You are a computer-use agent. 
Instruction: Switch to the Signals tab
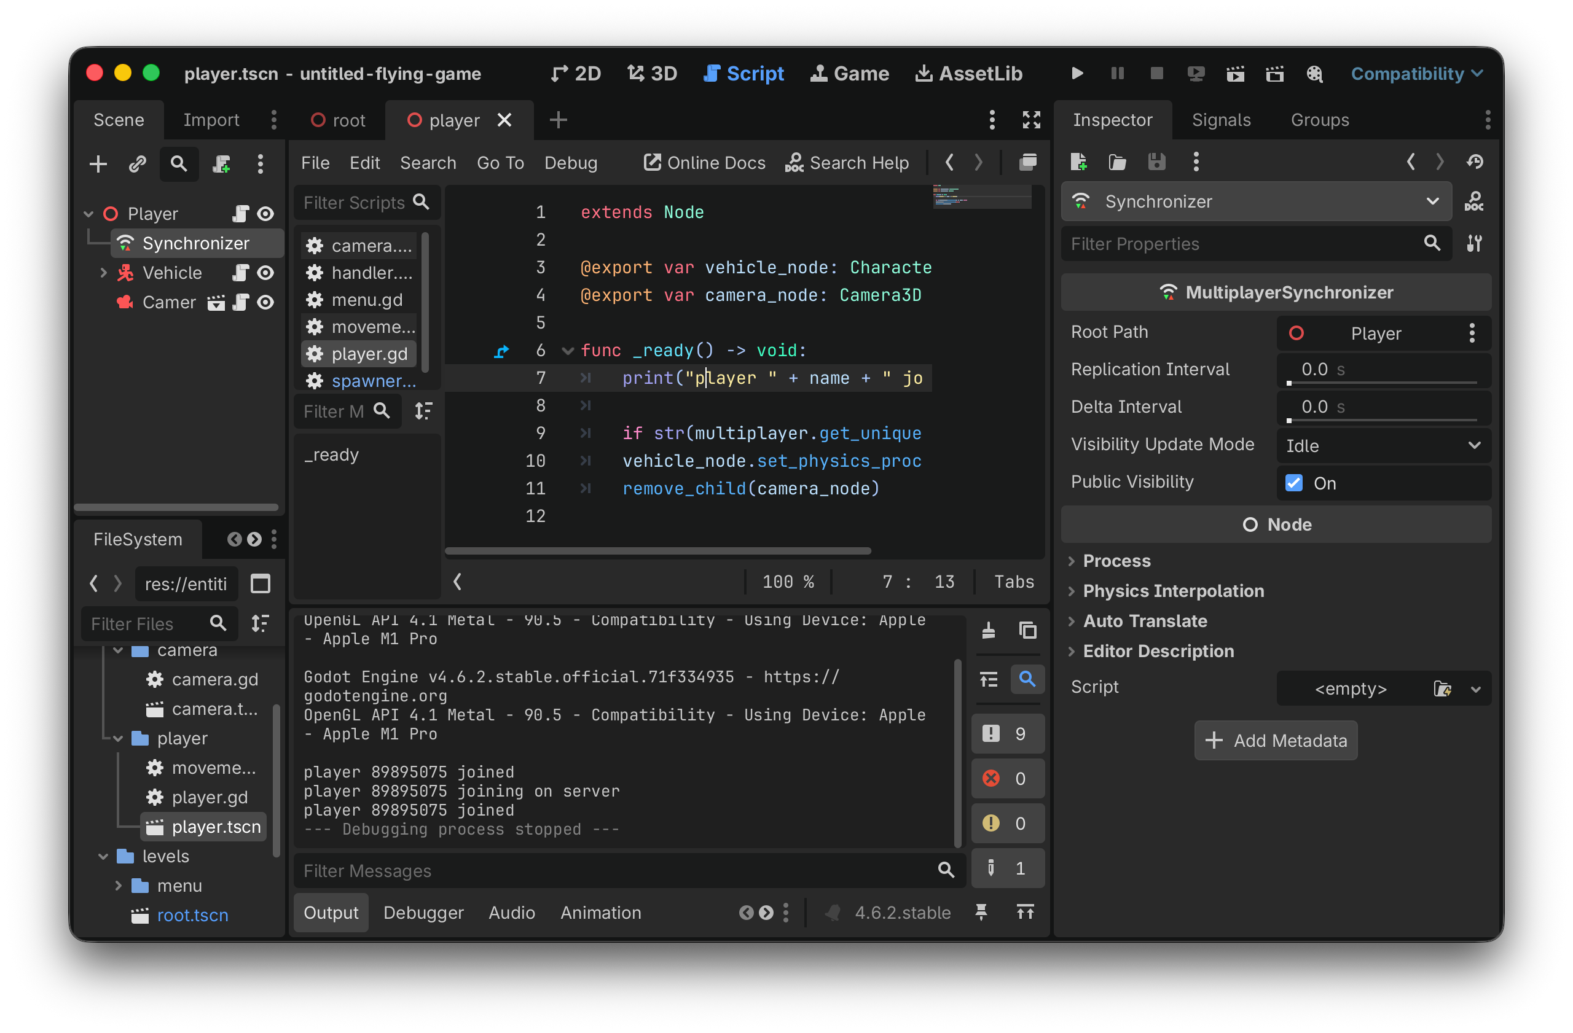(1221, 120)
